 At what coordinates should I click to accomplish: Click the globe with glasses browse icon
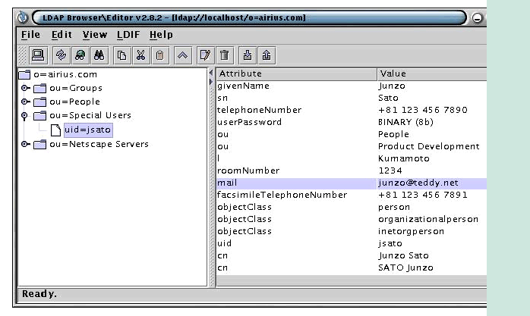(x=80, y=55)
